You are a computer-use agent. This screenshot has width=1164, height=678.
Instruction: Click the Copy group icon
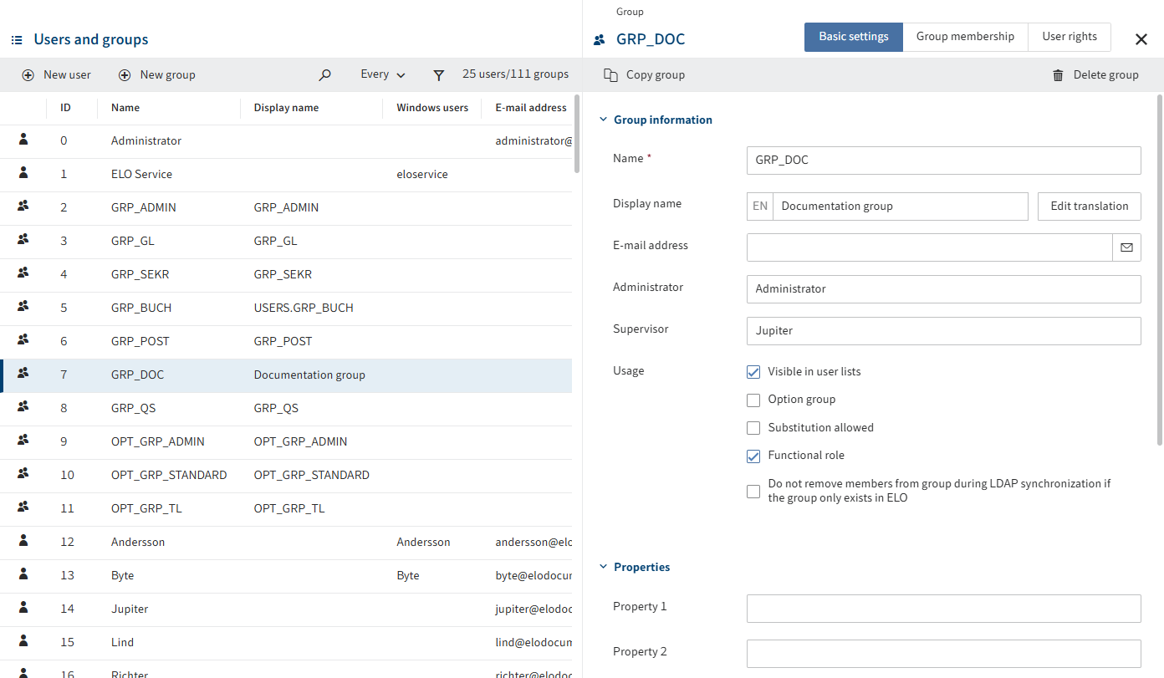coord(610,75)
